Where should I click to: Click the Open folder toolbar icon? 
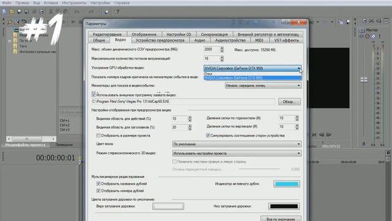12,12
